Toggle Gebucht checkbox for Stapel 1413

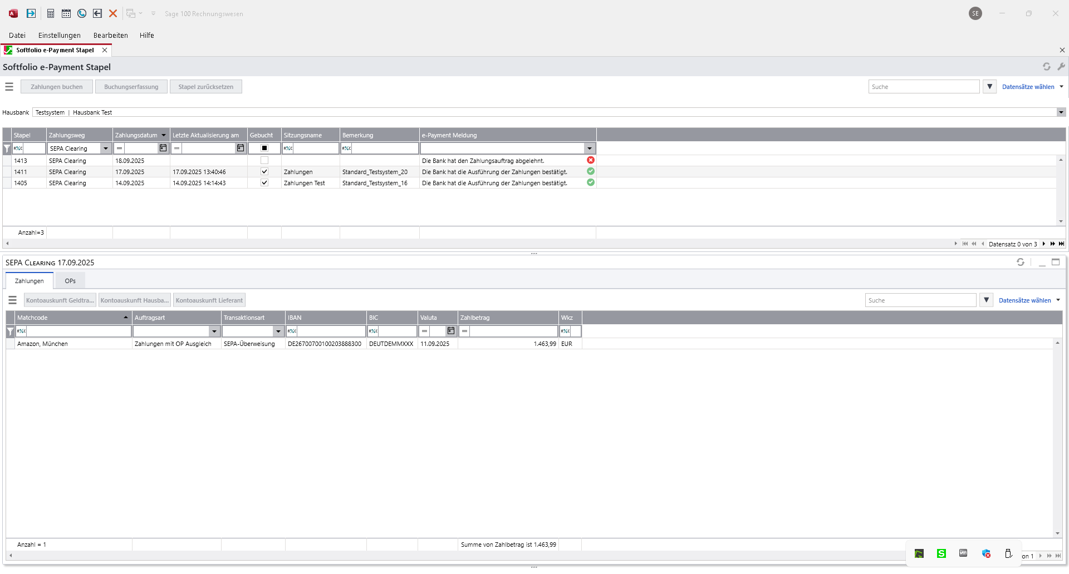[264, 161]
